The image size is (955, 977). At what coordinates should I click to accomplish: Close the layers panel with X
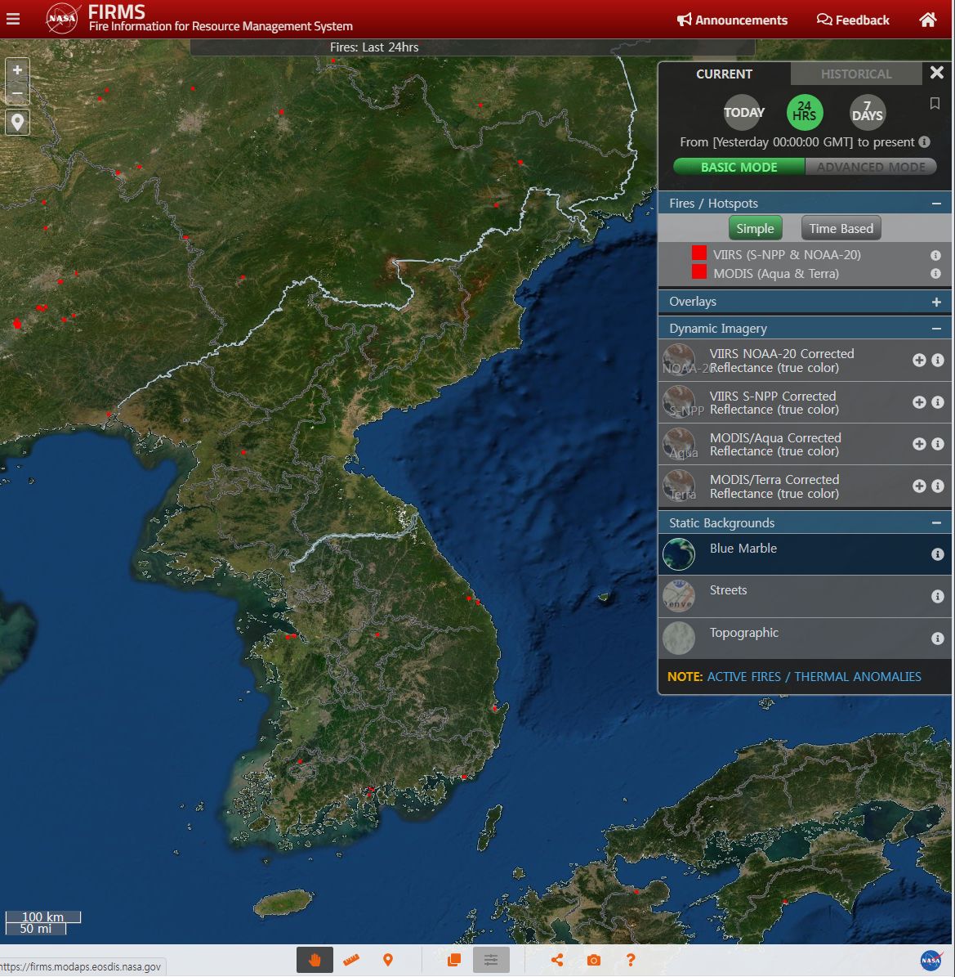(x=936, y=72)
